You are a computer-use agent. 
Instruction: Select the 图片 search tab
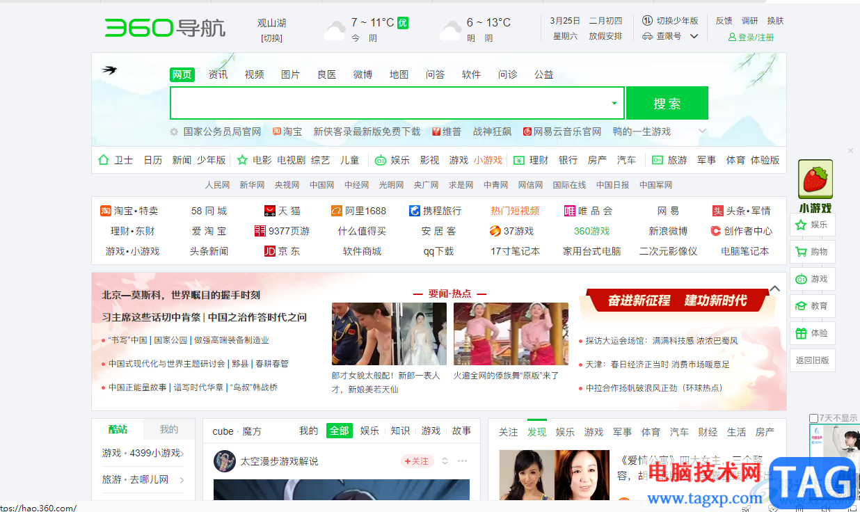[x=291, y=74]
